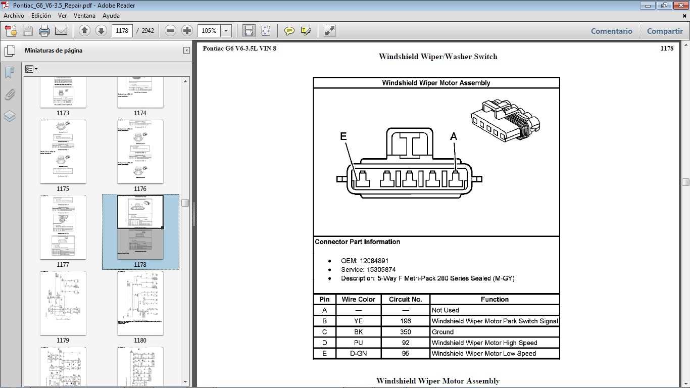Click the 'Service: 15305874' text

[368, 270]
